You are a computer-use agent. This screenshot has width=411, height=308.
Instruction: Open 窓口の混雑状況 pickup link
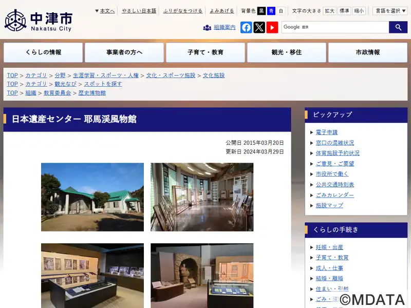coord(335,143)
